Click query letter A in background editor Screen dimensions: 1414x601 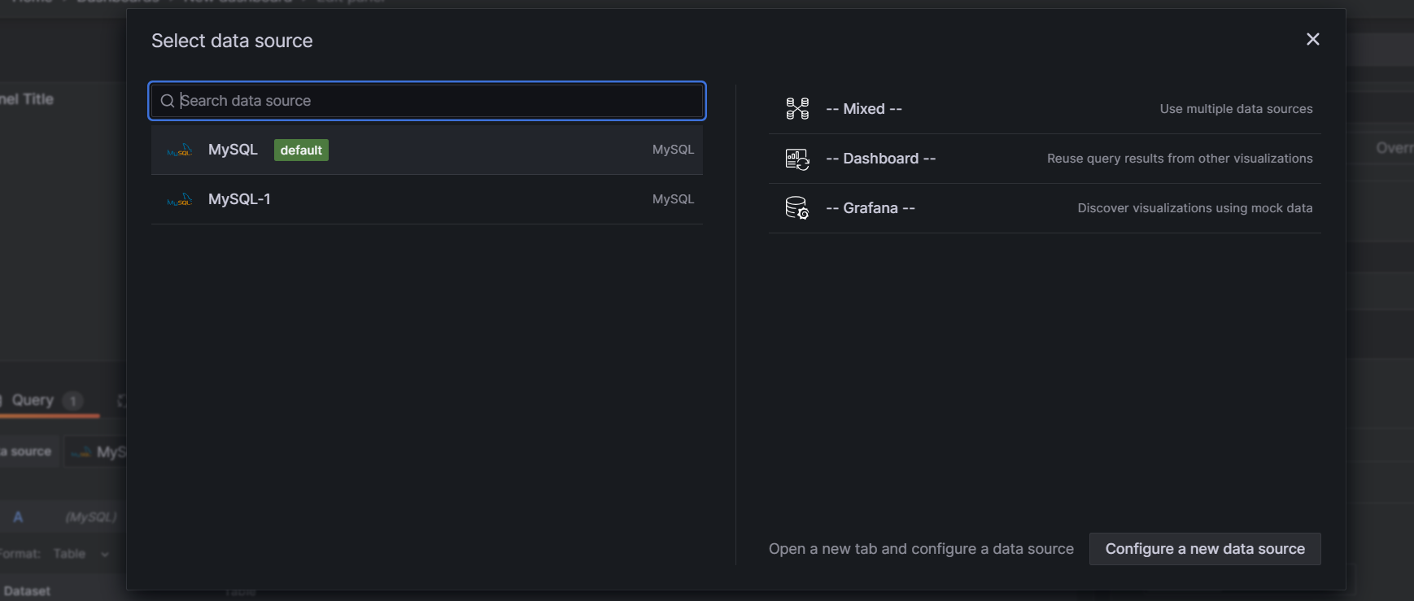point(18,517)
